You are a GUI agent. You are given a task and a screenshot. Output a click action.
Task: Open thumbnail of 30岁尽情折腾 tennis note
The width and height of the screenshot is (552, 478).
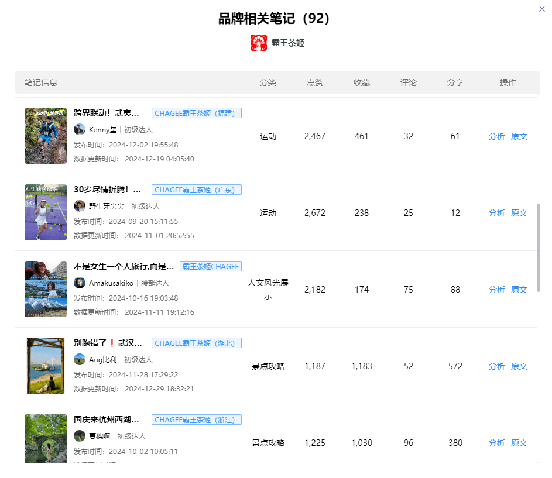pos(46,212)
